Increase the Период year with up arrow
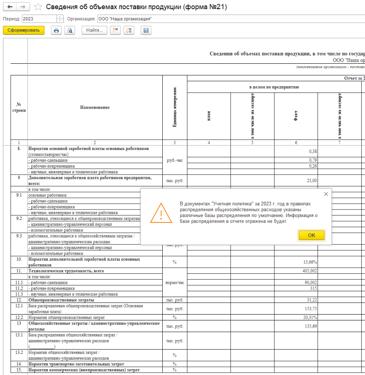 (60, 17)
